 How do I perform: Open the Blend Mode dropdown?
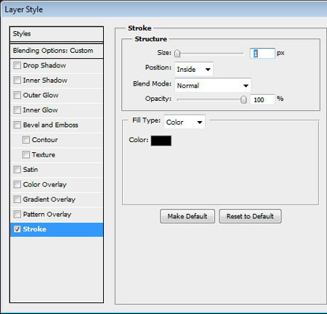(x=213, y=86)
